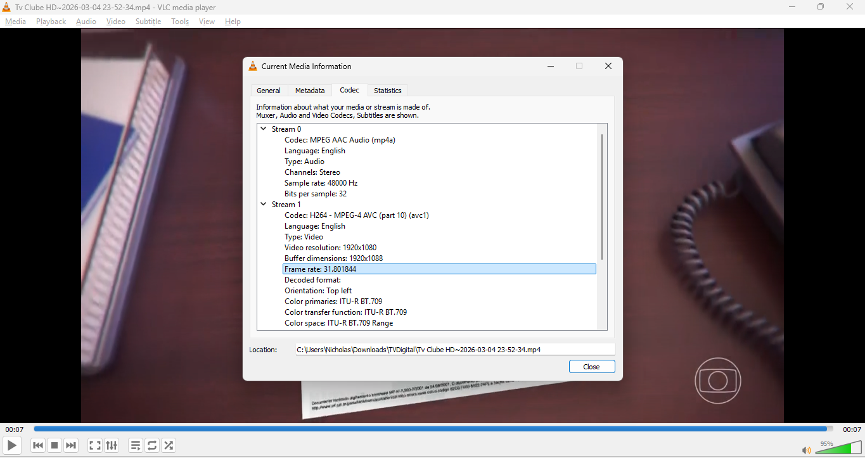Open the Audio menu
Screen dimensions: 865x458
86,21
